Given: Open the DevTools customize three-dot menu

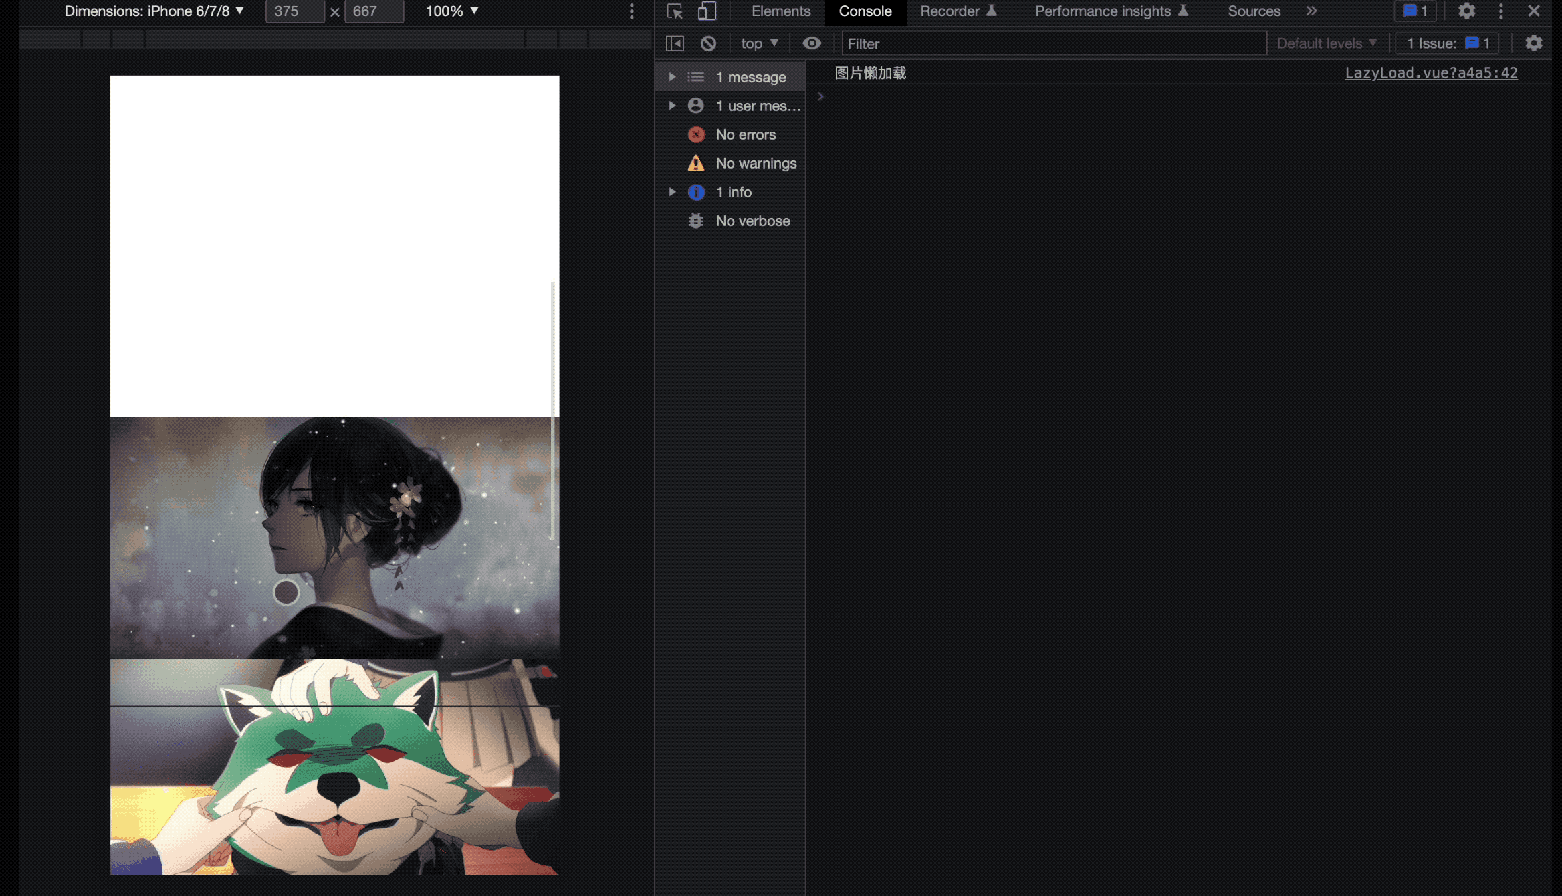Looking at the screenshot, I should tap(1500, 11).
